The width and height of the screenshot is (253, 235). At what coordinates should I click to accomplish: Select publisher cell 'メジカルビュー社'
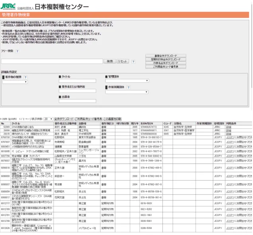pyautogui.click(x=89, y=228)
